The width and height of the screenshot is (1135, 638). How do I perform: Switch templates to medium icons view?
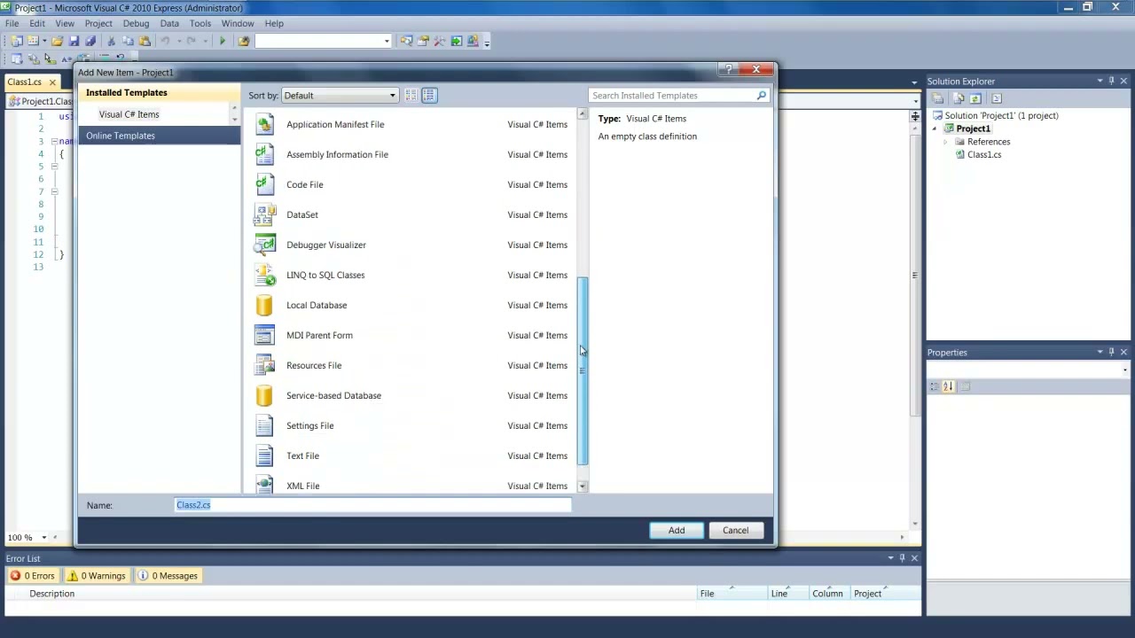coord(429,96)
